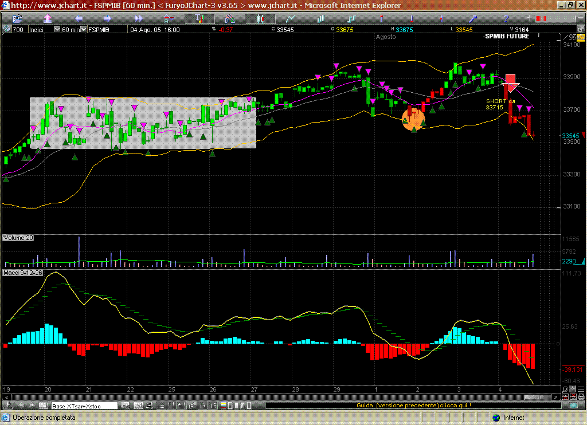Click the fast-forward double arrow icon
This screenshot has width=587, height=425.
click(x=138, y=19)
